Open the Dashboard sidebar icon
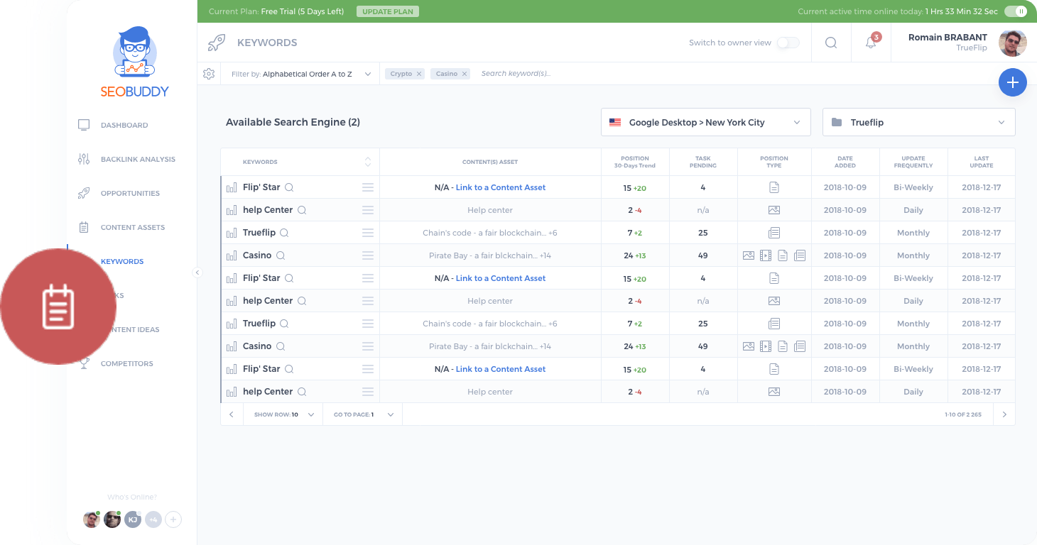The width and height of the screenshot is (1037, 545). (x=84, y=125)
